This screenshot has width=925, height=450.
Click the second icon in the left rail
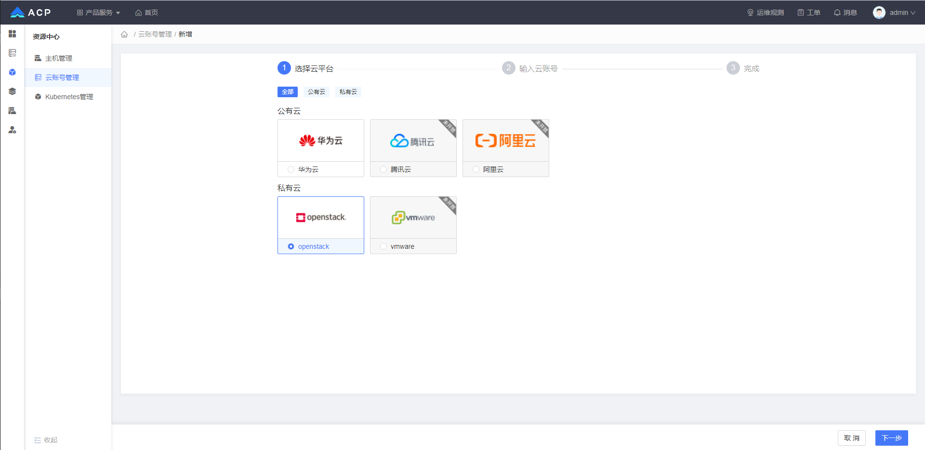tap(13, 53)
